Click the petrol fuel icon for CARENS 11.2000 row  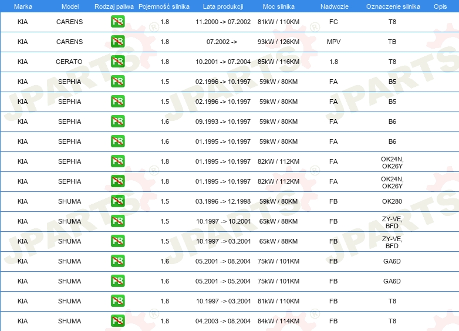pyautogui.click(x=117, y=22)
